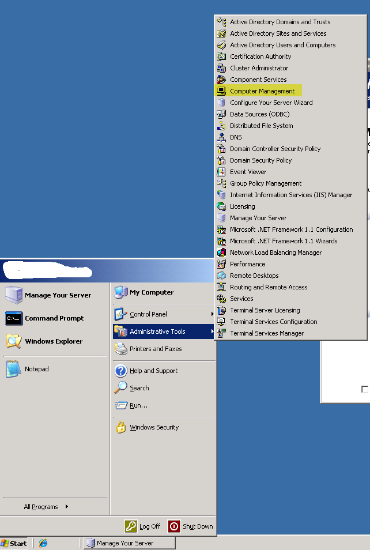Screen dimensions: 370x550
Task: Click the My Computer icon
Action: (x=121, y=292)
